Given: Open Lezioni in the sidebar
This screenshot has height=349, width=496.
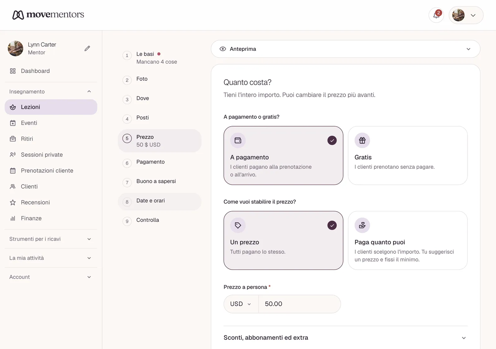Looking at the screenshot, I should point(51,107).
